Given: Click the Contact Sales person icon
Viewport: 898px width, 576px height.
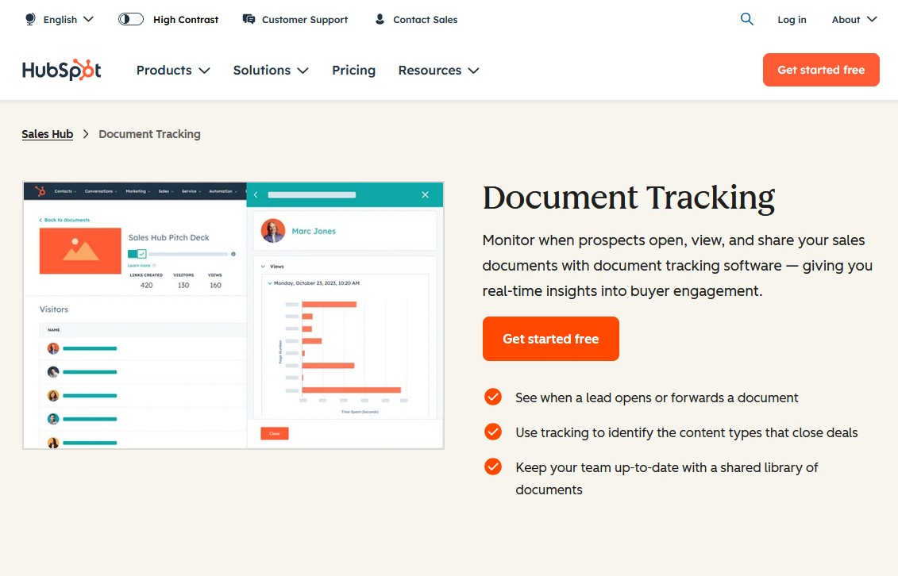Looking at the screenshot, I should coord(380,20).
